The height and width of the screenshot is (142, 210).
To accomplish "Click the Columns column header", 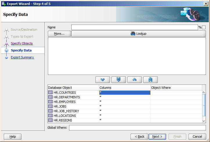I will point(125,88).
